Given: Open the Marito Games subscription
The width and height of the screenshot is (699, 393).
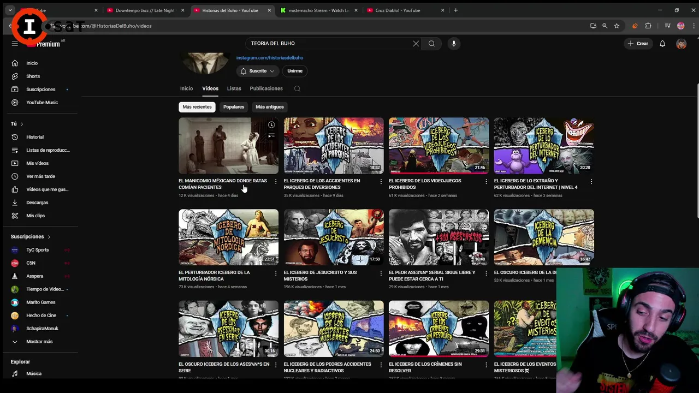Looking at the screenshot, I should [41, 302].
